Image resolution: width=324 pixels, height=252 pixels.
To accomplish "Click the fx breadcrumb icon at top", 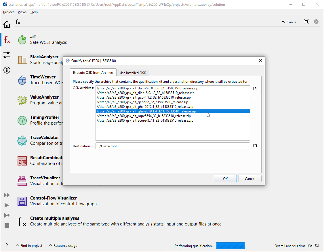I will point(18,22).
